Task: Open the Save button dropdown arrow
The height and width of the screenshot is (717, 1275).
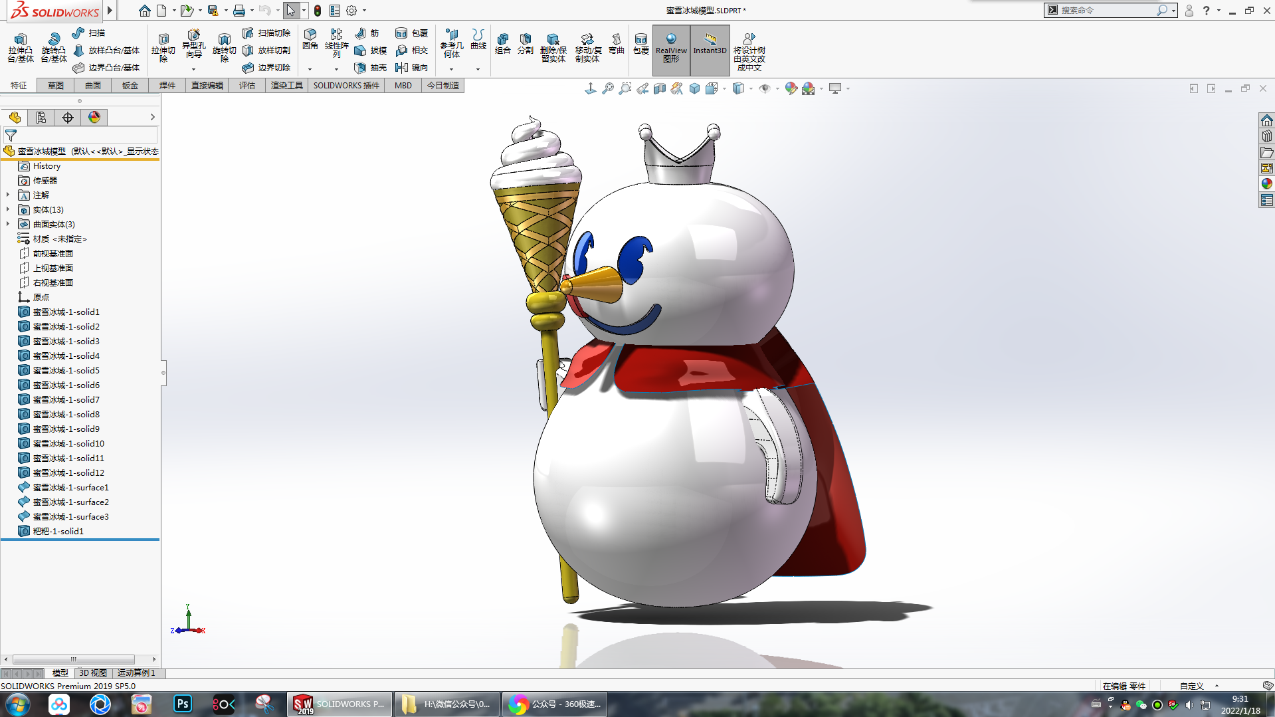Action: (x=226, y=11)
